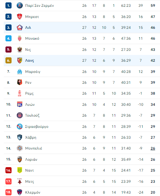Open the Rennes club crest
The image size is (160, 196).
coord(20,82)
